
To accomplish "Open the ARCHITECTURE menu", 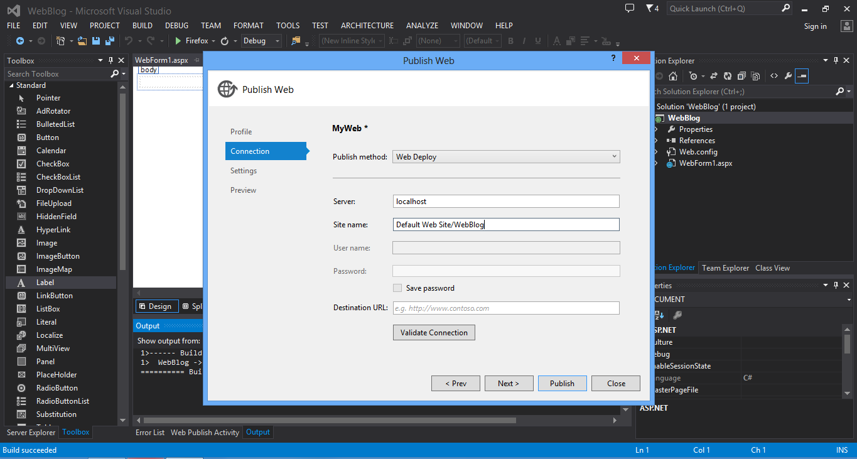I will click(367, 26).
